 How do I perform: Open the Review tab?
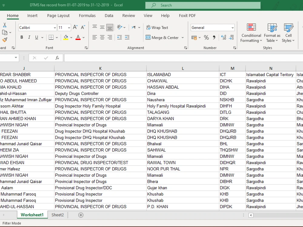click(128, 16)
